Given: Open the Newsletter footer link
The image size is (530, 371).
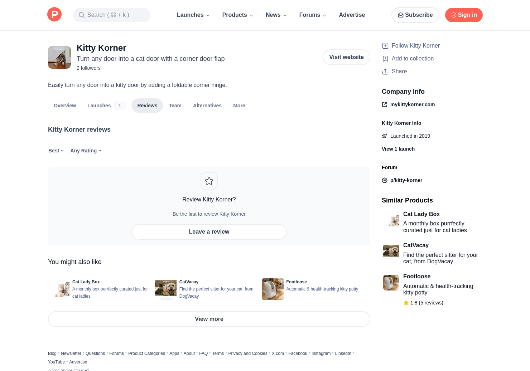Looking at the screenshot, I should coord(71,353).
